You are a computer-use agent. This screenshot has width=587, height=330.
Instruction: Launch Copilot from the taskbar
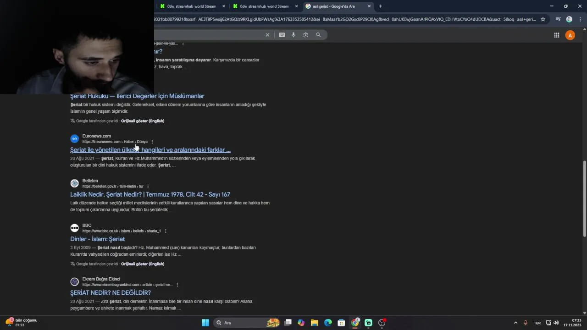pos(301,323)
